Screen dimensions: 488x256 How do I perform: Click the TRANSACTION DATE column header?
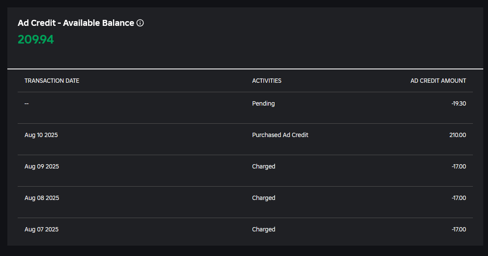coord(52,81)
